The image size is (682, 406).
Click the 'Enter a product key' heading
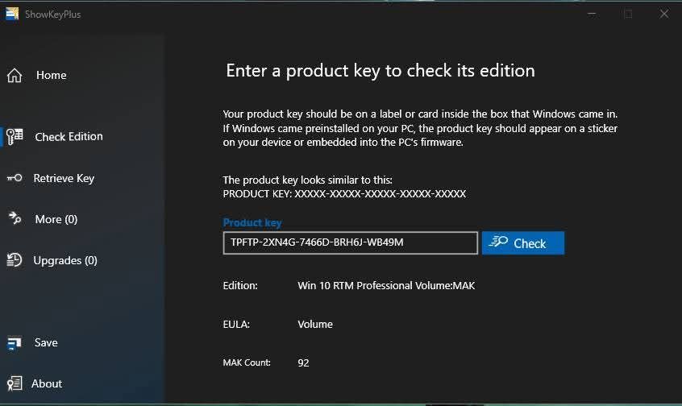pos(381,71)
